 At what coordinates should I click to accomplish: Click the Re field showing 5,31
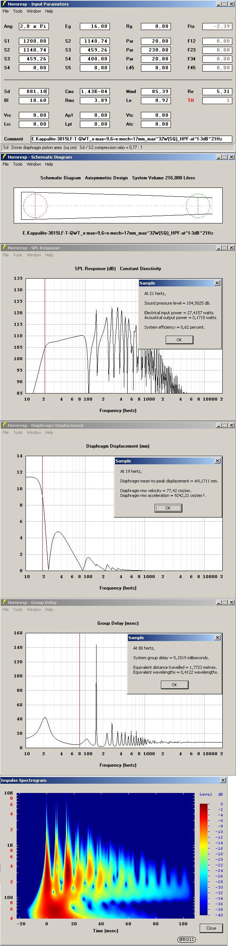217,92
